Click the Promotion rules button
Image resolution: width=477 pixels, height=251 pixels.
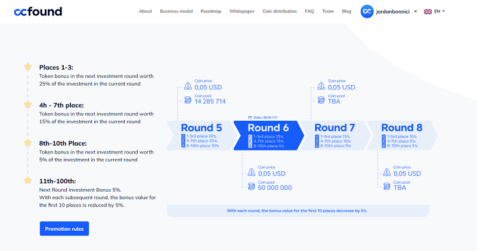click(x=64, y=228)
